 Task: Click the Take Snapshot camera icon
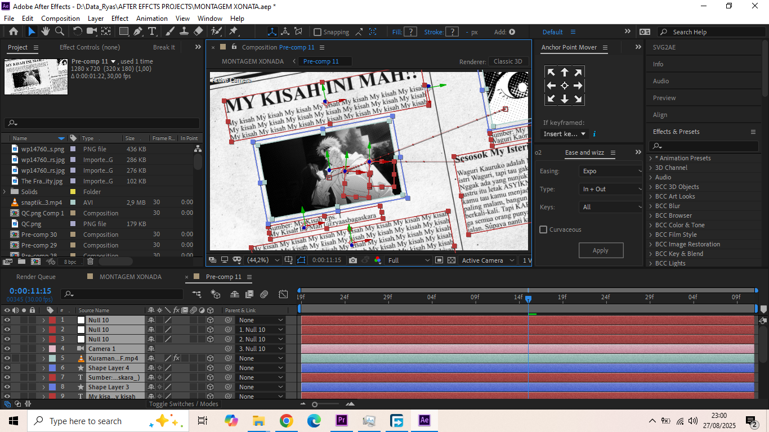pyautogui.click(x=352, y=260)
